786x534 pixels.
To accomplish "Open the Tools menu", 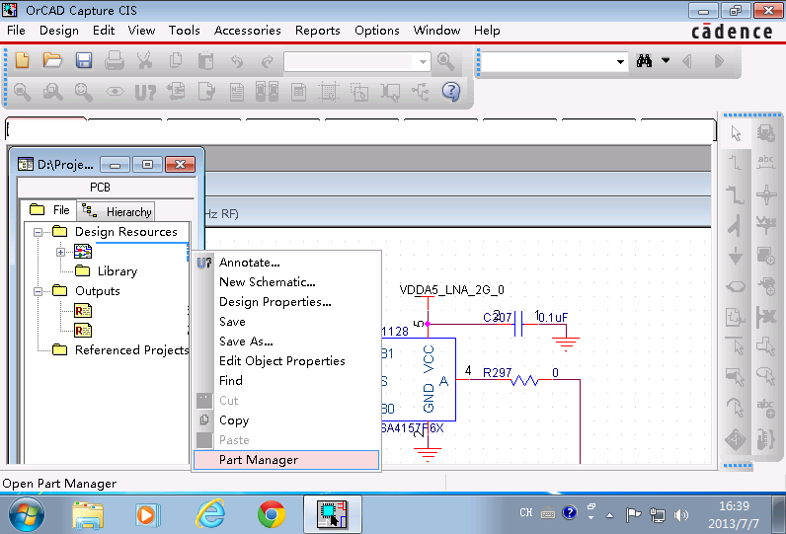I will tap(184, 31).
